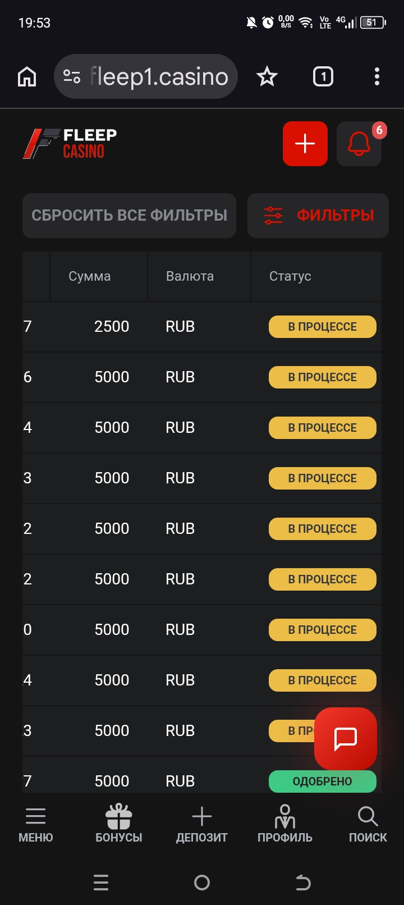Open ПОИСК search in bottom bar

368,825
